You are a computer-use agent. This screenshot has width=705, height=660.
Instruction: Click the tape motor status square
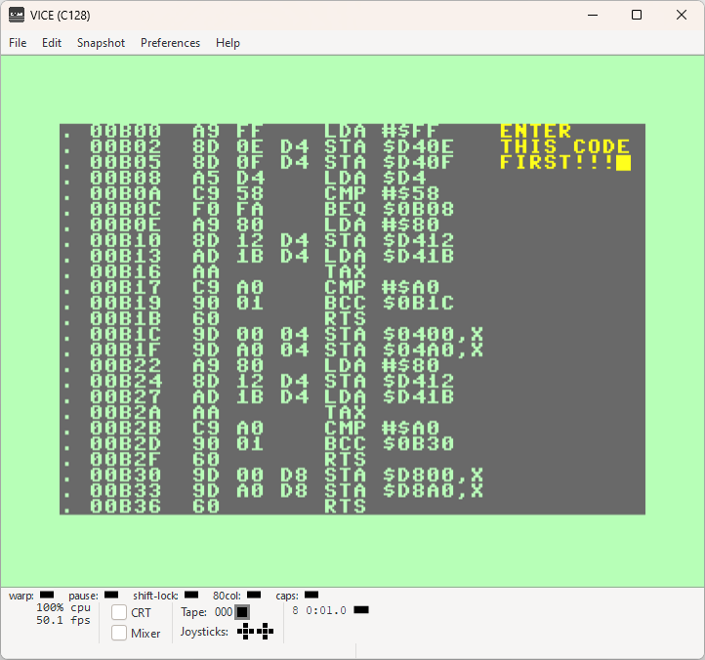pos(242,612)
